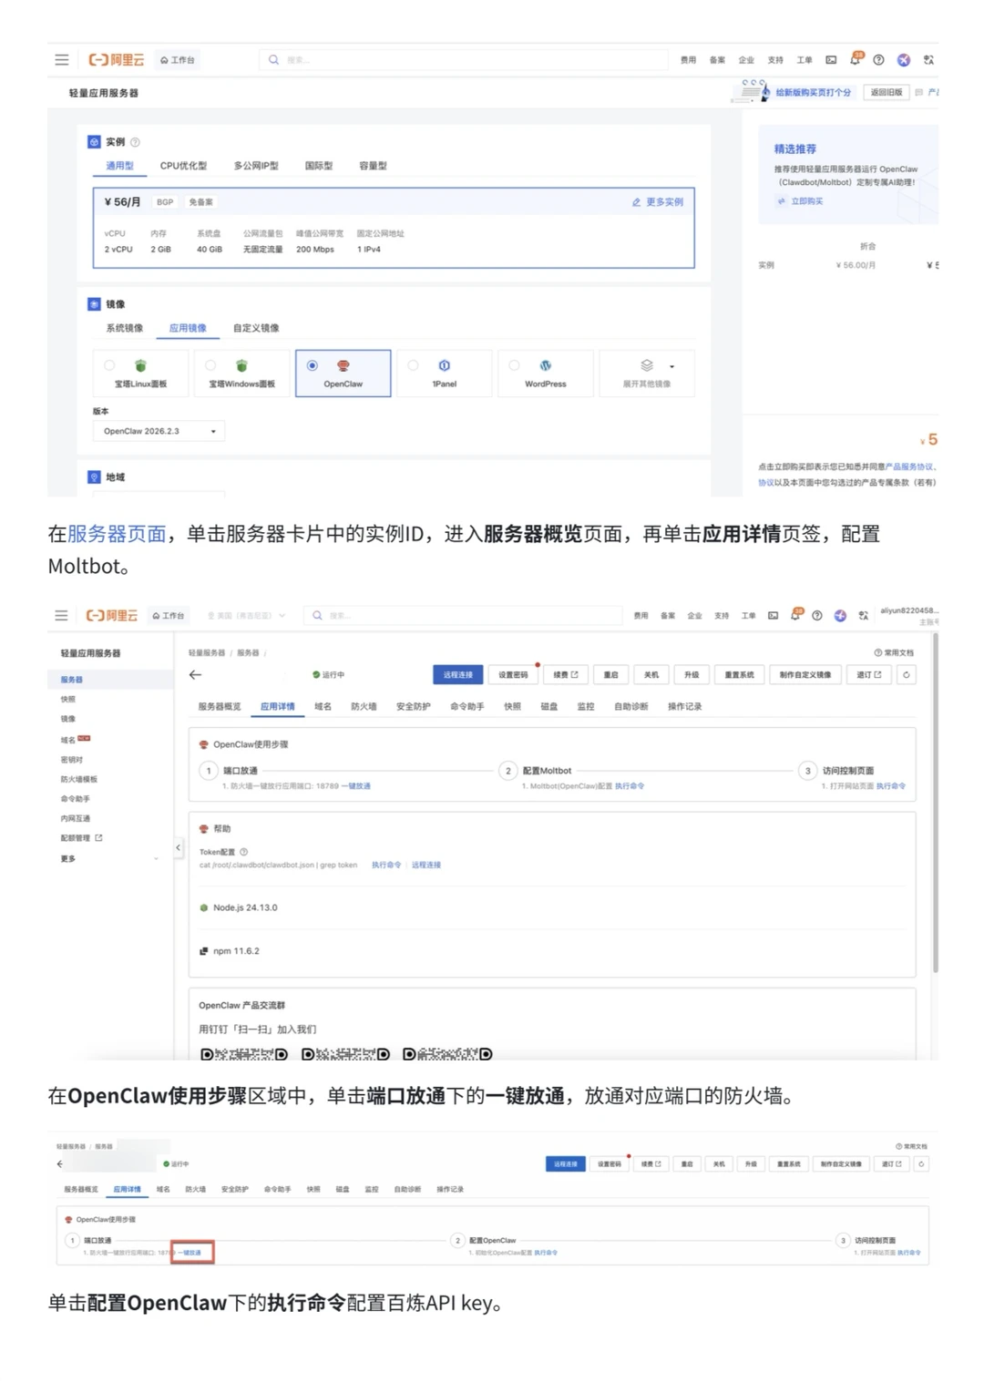Viewport: 984px width, 1383px height.
Task: Click the search field in the top screenshot header
Action: (x=465, y=60)
